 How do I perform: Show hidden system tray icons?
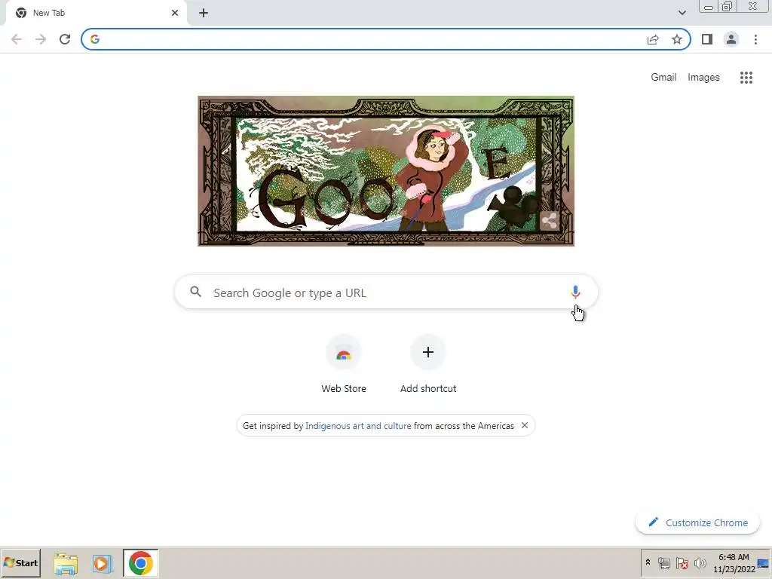point(648,562)
